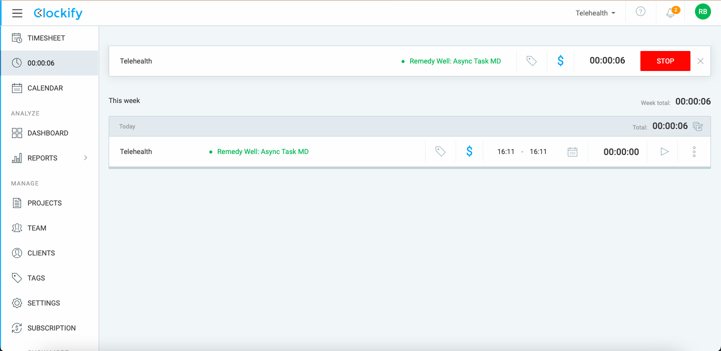The height and width of the screenshot is (351, 721).
Task: Open Reports in sidebar
Action: 50,158
